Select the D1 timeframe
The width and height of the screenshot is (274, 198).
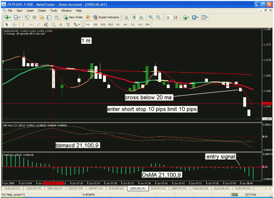click(133, 25)
